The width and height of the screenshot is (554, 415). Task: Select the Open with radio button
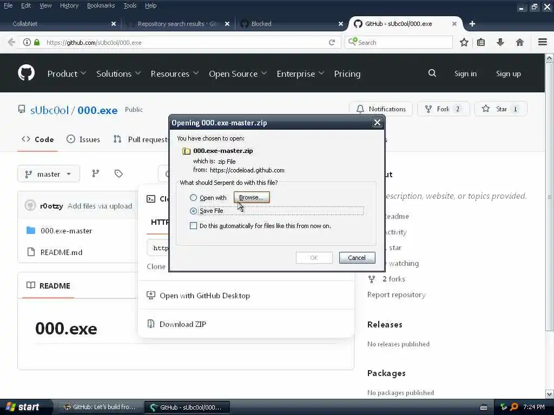coord(193,197)
